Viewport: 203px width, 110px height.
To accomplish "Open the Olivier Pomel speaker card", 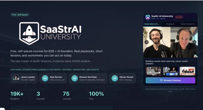I will (x=122, y=78).
